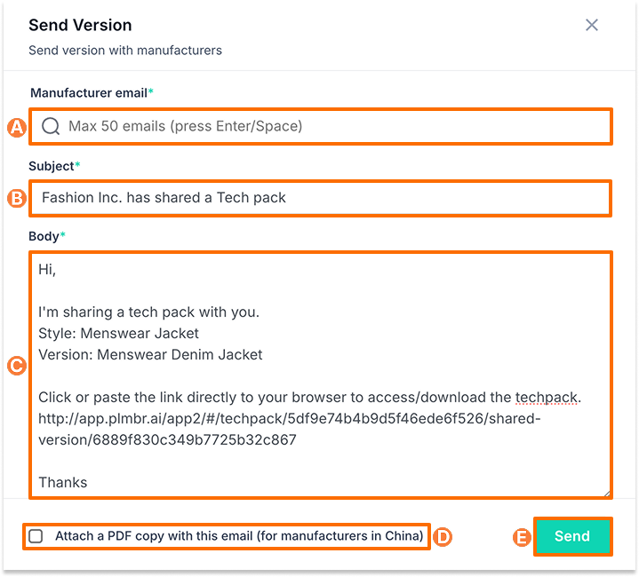Click the Attach a PDF copy label text
Image resolution: width=639 pixels, height=577 pixels.
[238, 536]
